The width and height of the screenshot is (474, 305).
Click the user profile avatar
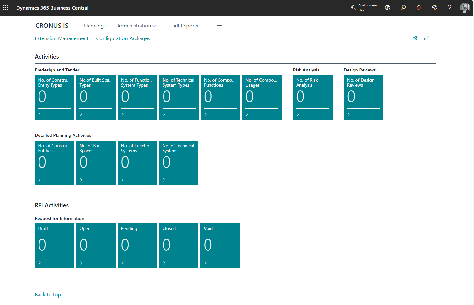click(465, 8)
